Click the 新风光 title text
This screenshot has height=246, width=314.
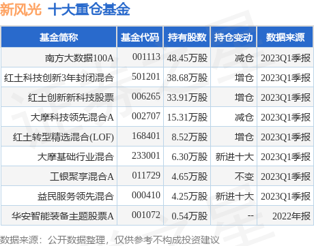[20, 10]
